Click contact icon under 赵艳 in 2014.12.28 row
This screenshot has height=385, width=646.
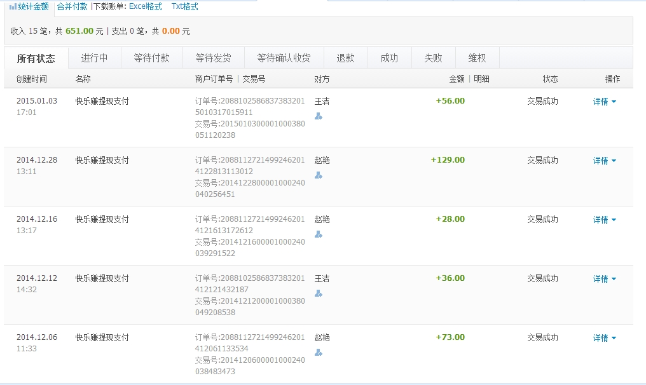[319, 175]
